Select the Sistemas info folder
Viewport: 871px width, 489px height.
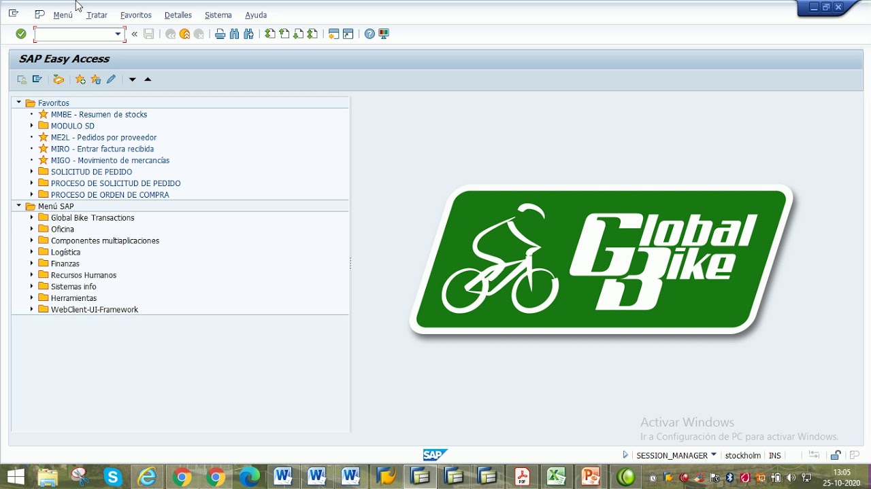pyautogui.click(x=73, y=287)
